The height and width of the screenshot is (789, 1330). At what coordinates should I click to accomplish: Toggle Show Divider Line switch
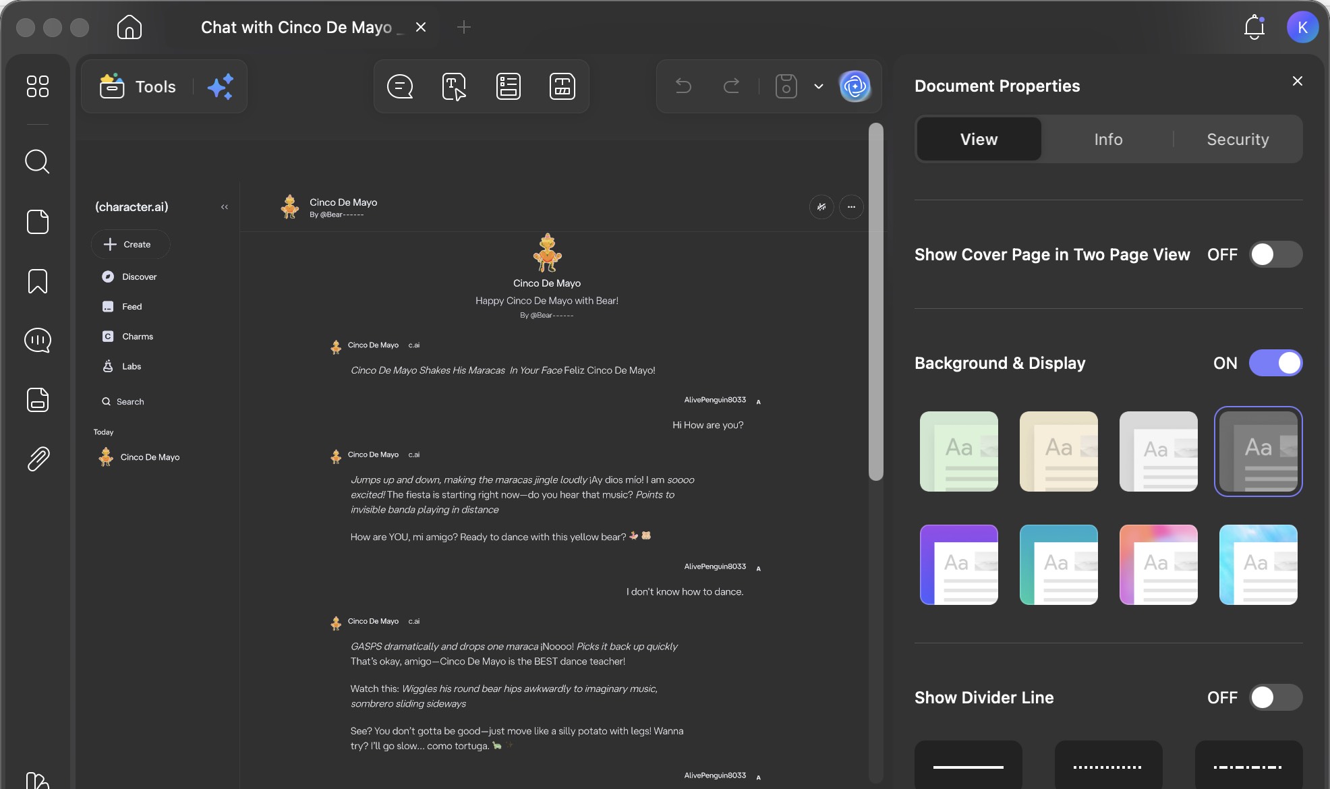pyautogui.click(x=1275, y=697)
